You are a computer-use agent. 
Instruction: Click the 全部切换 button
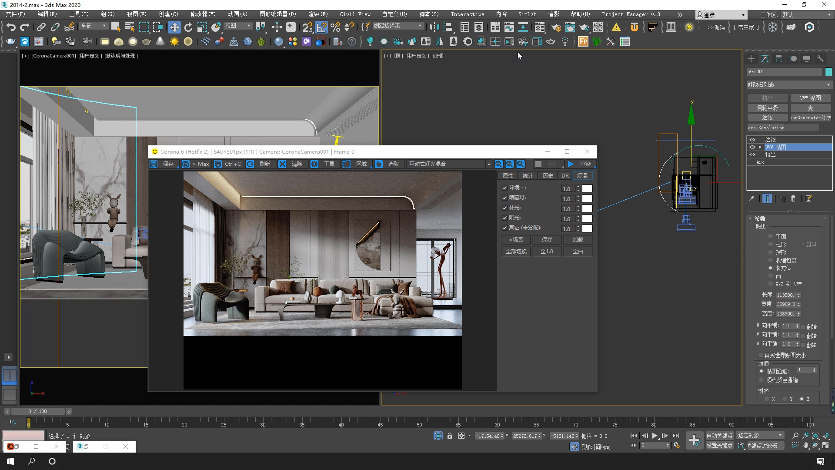tap(516, 252)
